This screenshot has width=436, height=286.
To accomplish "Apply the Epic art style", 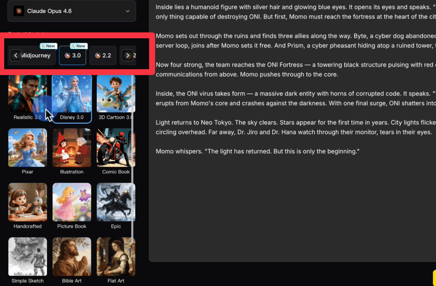I will tap(116, 202).
